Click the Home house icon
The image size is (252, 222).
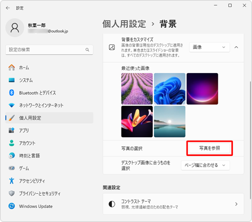pos(12,68)
